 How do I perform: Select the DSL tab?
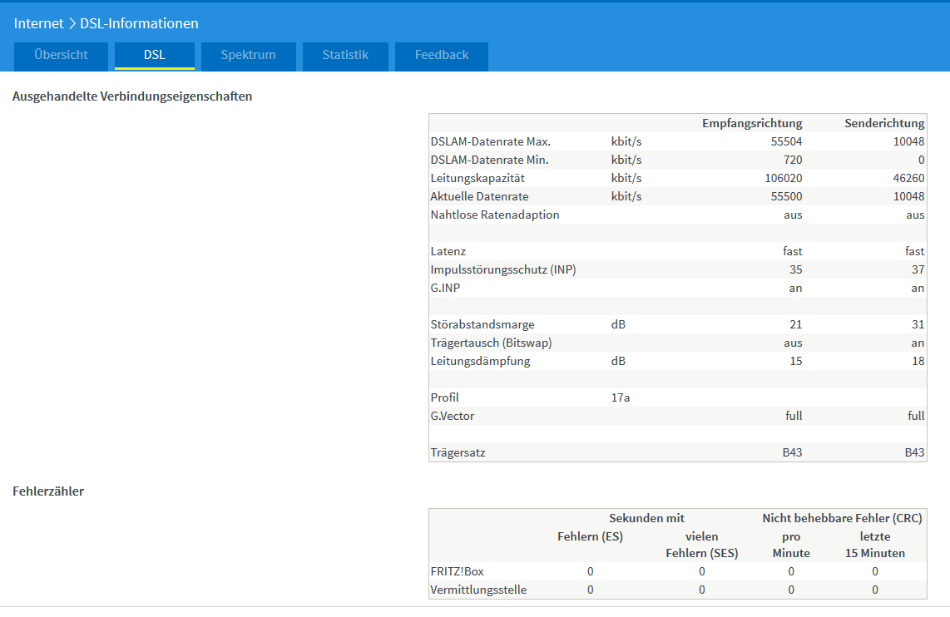tap(155, 56)
